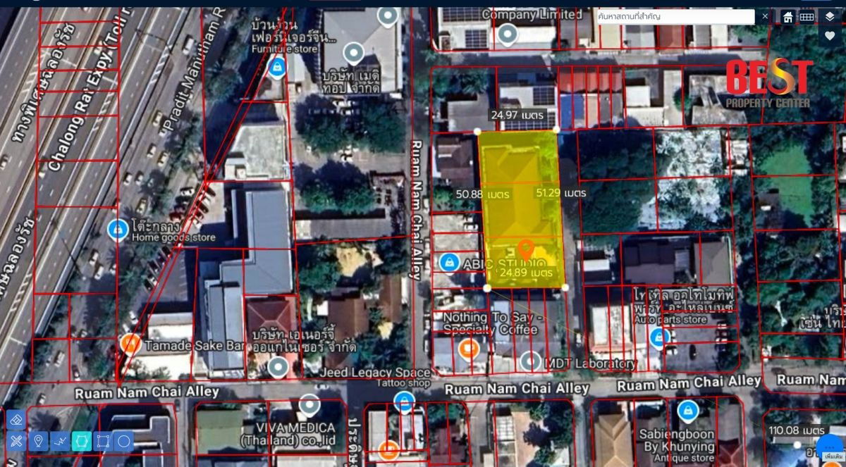The height and width of the screenshot is (467, 846).
Task: Toggle the heart favorite button
Action: click(830, 36)
